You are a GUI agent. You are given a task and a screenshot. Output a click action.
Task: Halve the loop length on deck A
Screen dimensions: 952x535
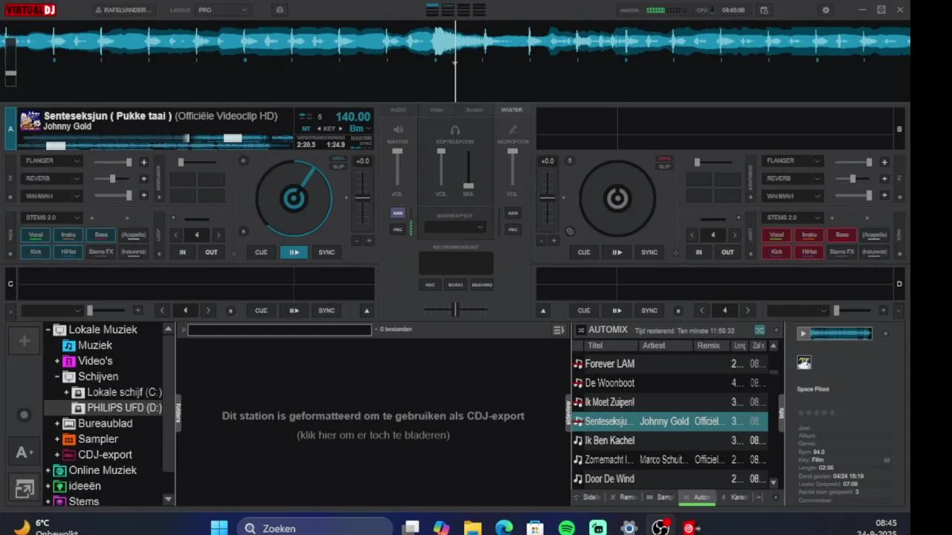click(176, 235)
